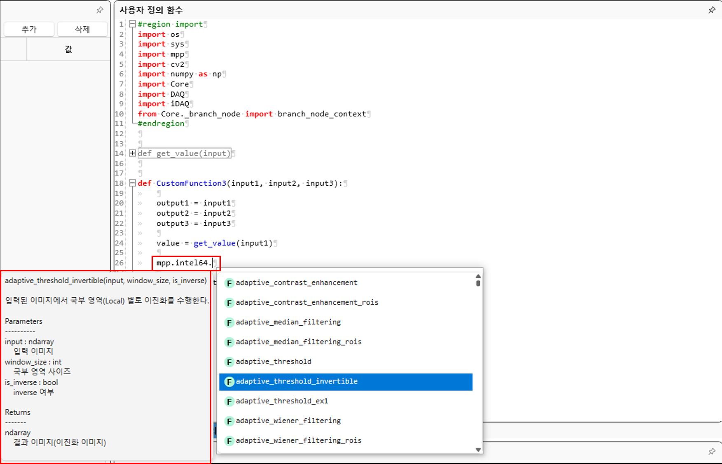722x464 pixels.
Task: Pick adaptive_wiener_filtering in the completion list
Action: (x=288, y=421)
